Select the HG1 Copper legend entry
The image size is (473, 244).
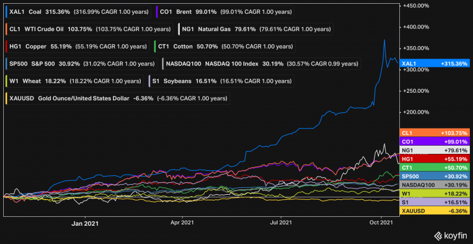coord(77,47)
